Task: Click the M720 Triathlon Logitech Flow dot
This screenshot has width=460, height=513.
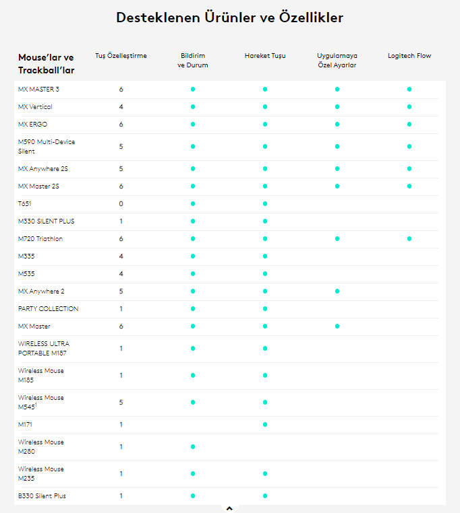Action: click(x=409, y=238)
